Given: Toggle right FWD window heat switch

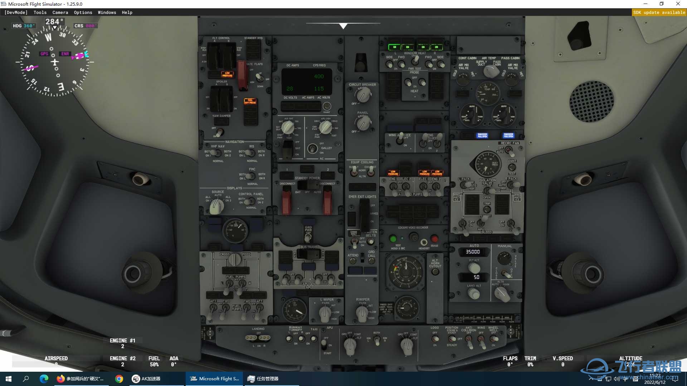Looking at the screenshot, I should pyautogui.click(x=429, y=64).
